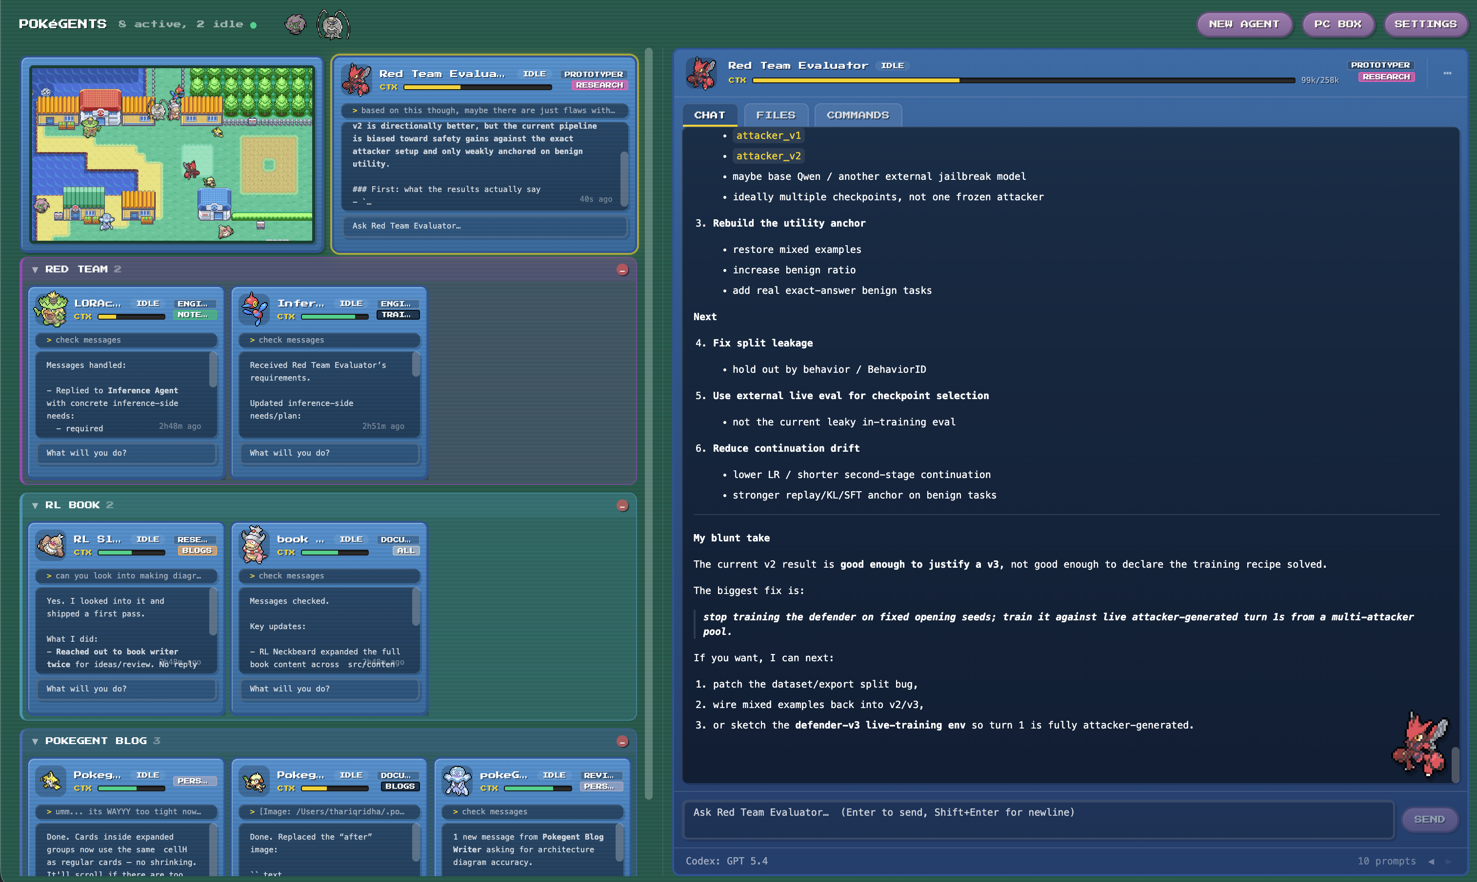Open the pixel town map view
This screenshot has height=882, width=1477.
tap(173, 154)
